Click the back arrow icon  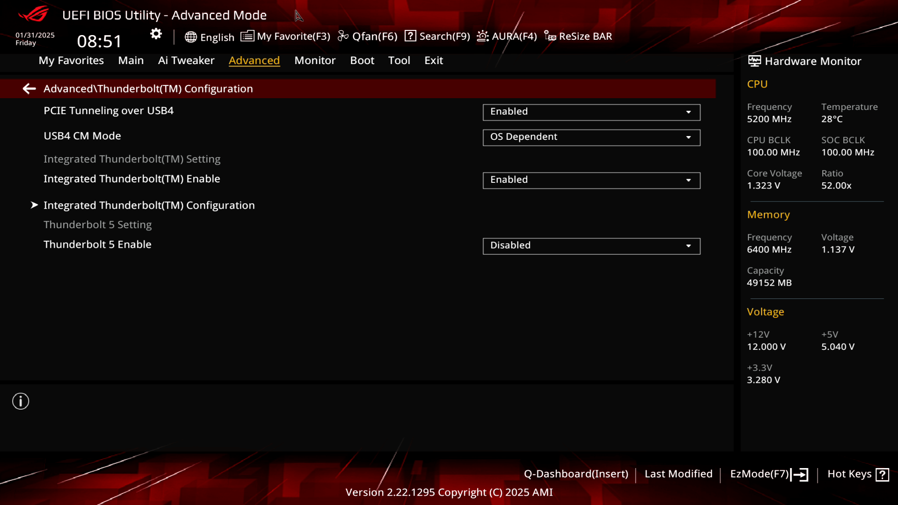click(29, 89)
